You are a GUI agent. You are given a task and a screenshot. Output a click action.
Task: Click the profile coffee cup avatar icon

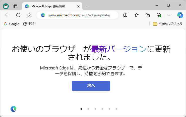pos(6,6)
